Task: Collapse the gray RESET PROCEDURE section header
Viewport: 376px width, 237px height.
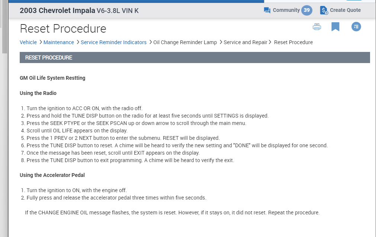Action: pos(195,57)
